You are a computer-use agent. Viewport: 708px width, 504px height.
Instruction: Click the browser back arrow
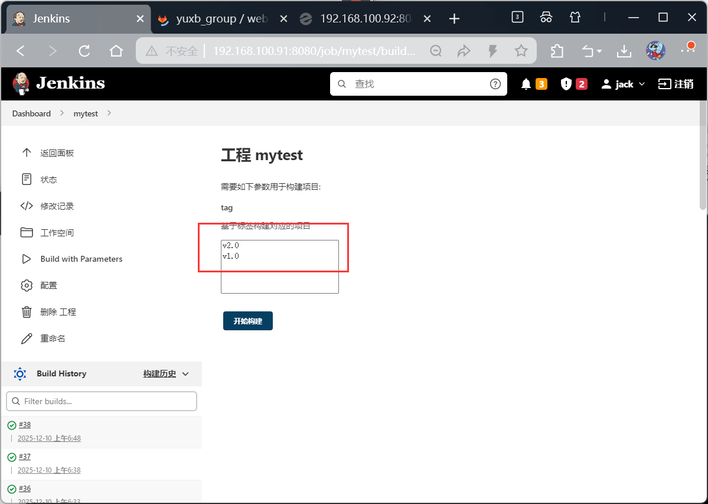coord(20,51)
